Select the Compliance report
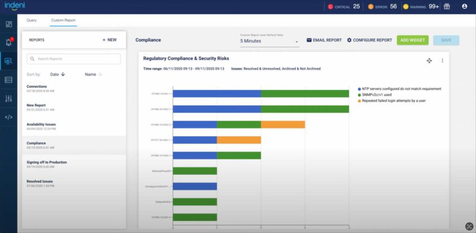This screenshot has width=476, height=233. [x=74, y=145]
